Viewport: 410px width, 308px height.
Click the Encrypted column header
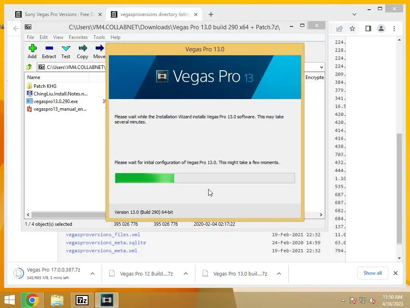(315, 77)
